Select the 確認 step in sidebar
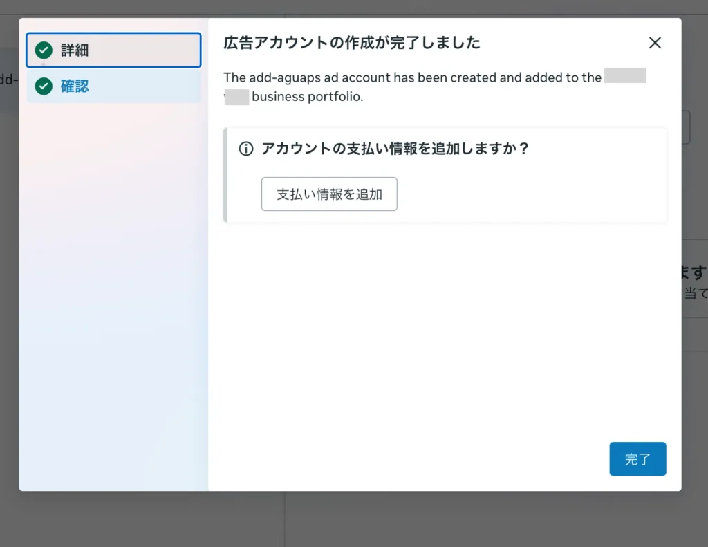 (113, 86)
